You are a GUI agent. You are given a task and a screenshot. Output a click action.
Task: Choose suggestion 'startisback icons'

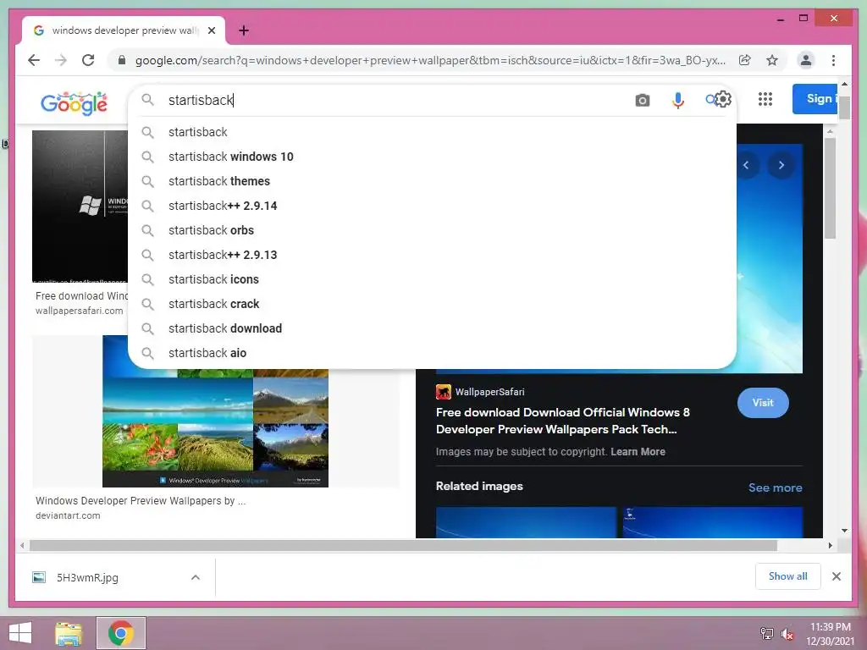pyautogui.click(x=432, y=279)
